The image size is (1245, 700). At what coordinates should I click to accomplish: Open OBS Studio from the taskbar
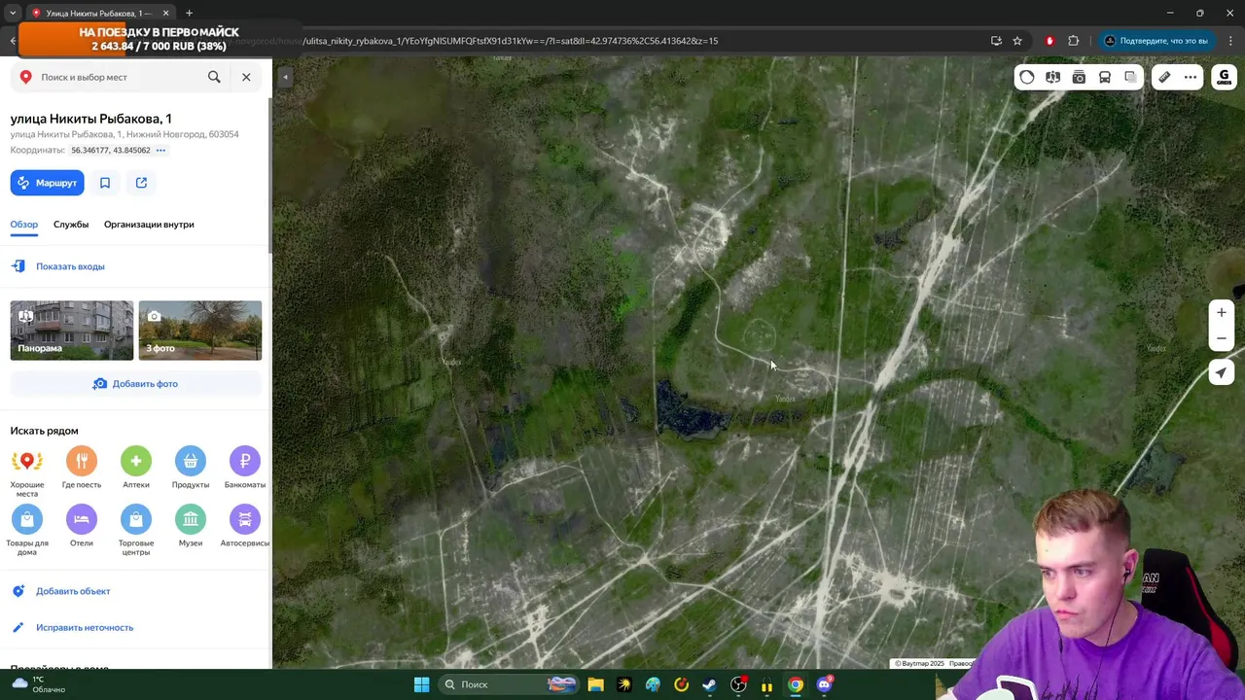tap(738, 684)
